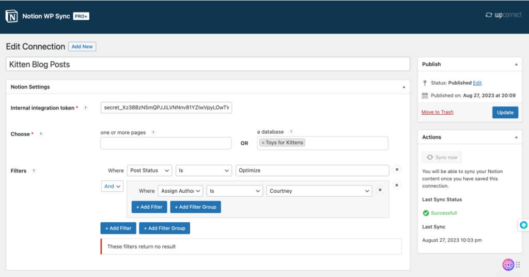Image resolution: width=529 pixels, height=277 pixels.
Task: Open the And condition dropdown
Action: click(x=112, y=186)
